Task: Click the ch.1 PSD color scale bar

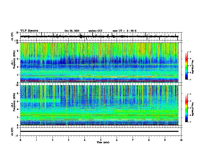Action: [x=186, y=66]
